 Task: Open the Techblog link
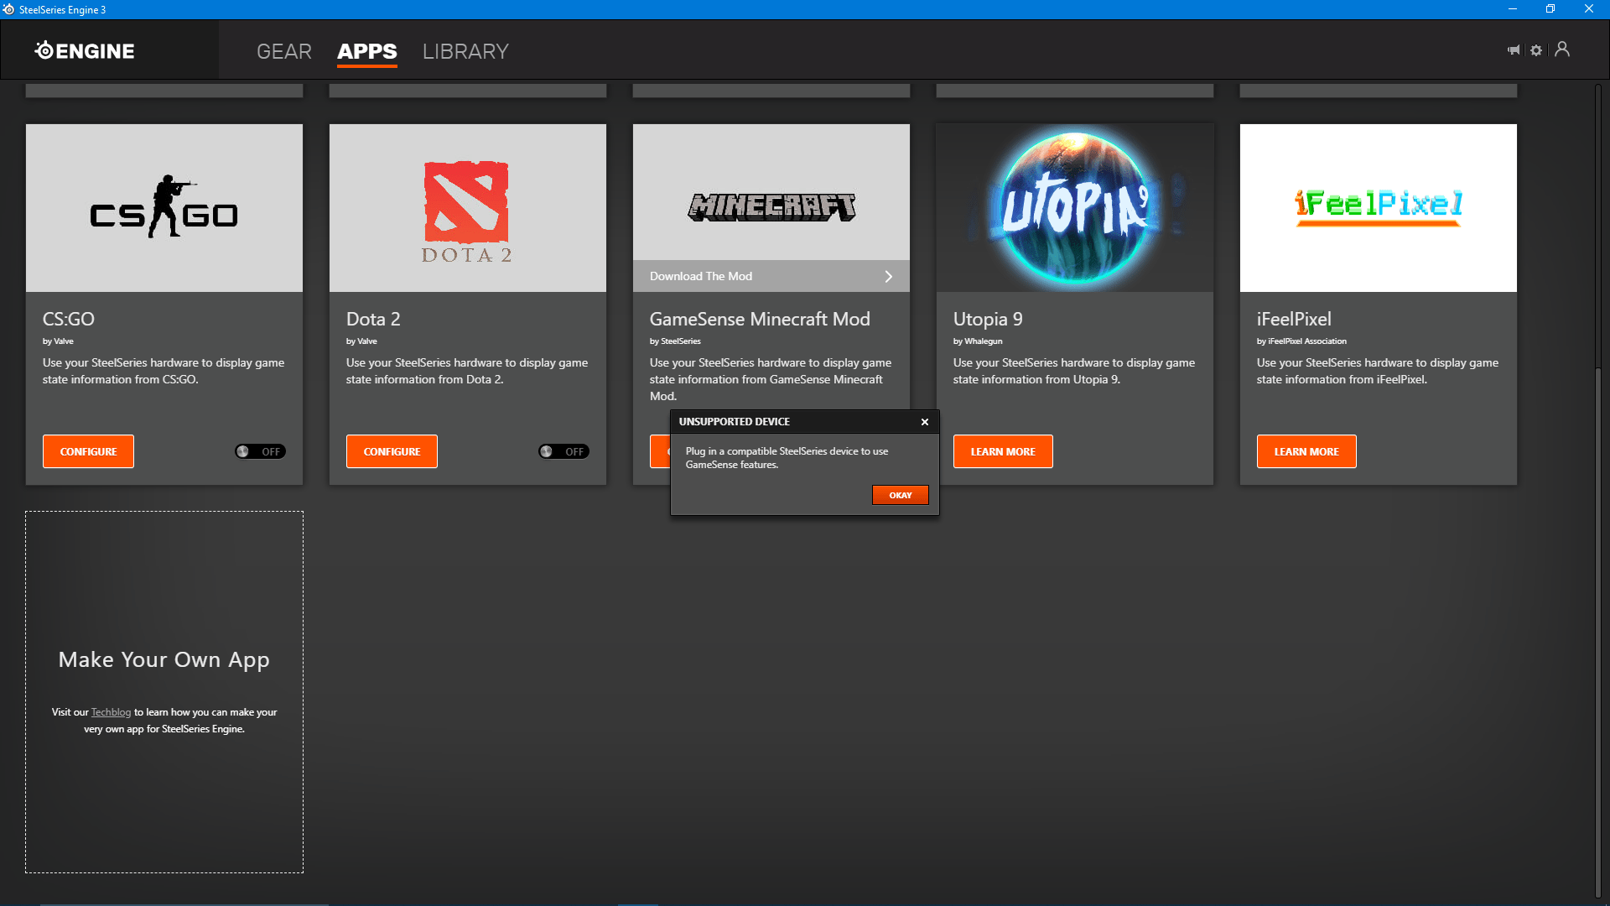click(111, 712)
